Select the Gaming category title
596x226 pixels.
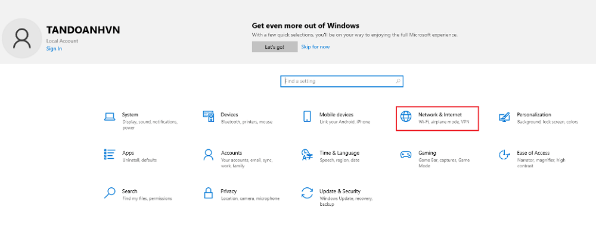click(x=427, y=153)
